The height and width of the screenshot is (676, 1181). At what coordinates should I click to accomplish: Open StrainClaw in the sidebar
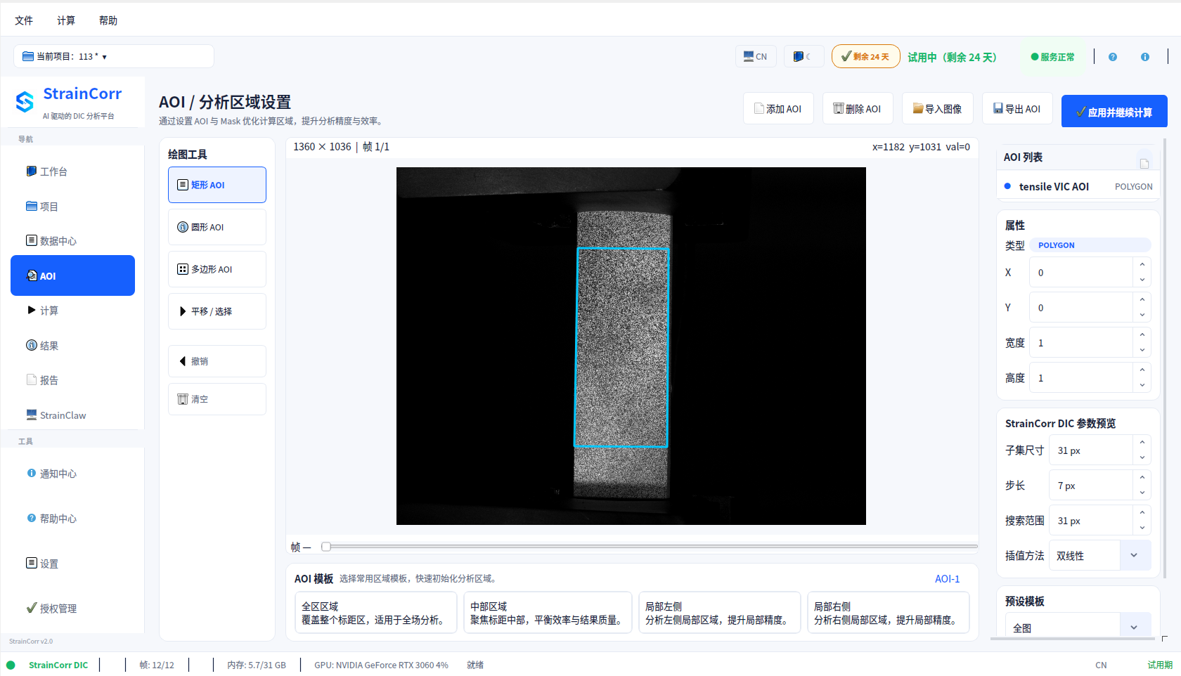(x=72, y=415)
